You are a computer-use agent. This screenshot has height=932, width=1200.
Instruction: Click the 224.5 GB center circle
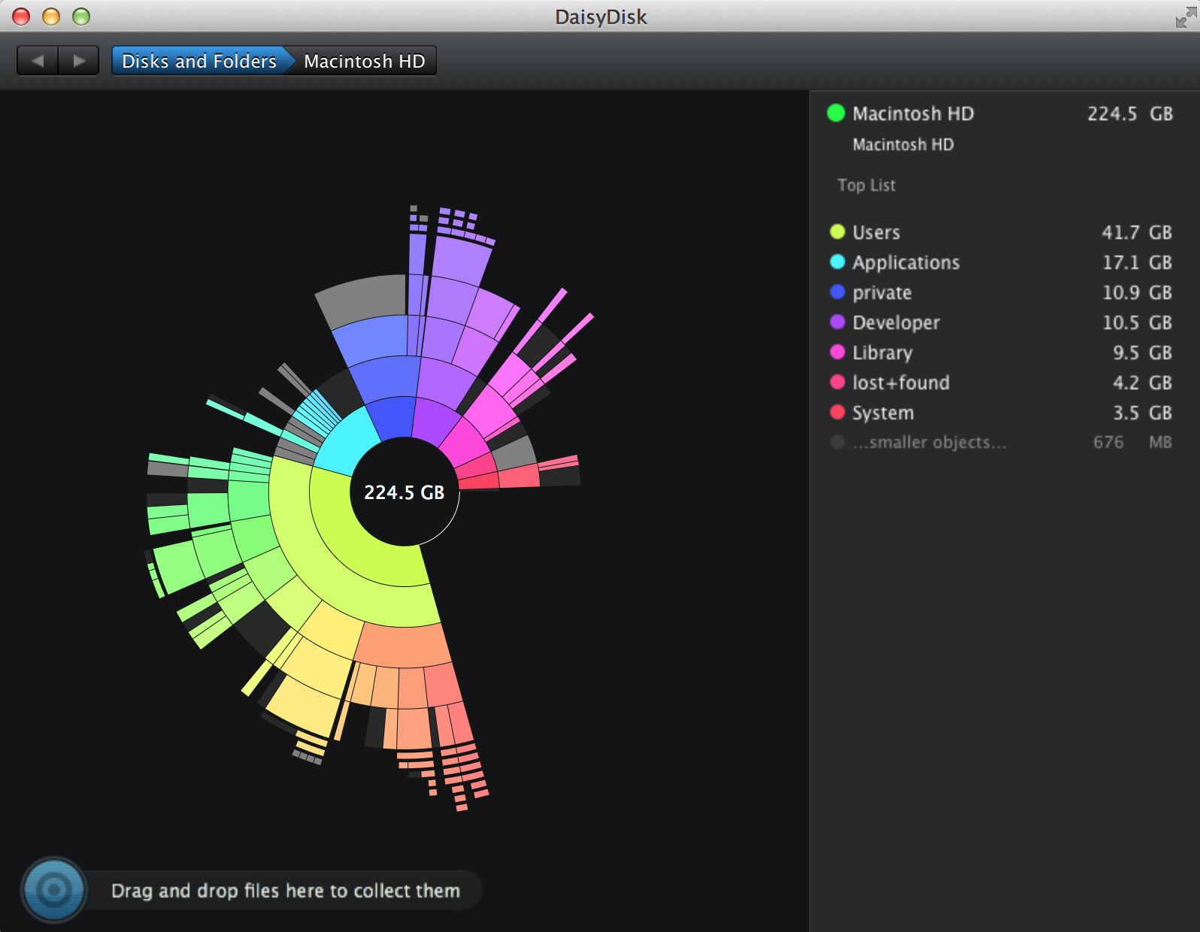click(x=405, y=492)
